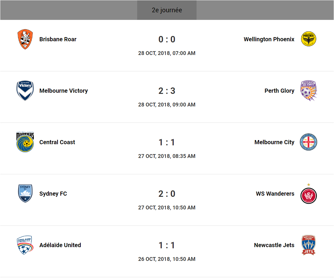Open the Melbourne Victory team link
This screenshot has width=334, height=279.
pyautogui.click(x=63, y=91)
